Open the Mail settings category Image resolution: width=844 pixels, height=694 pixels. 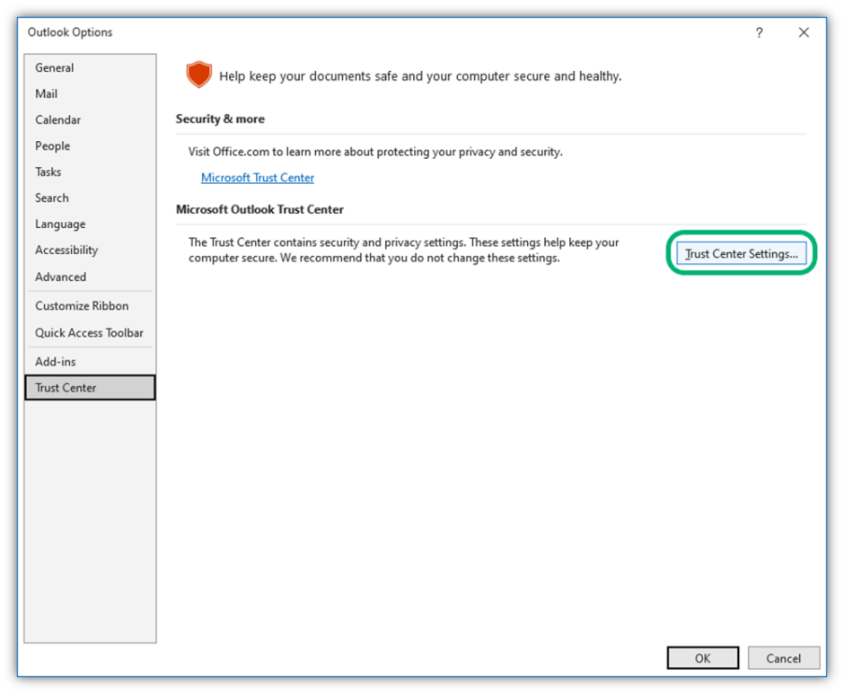pos(46,93)
